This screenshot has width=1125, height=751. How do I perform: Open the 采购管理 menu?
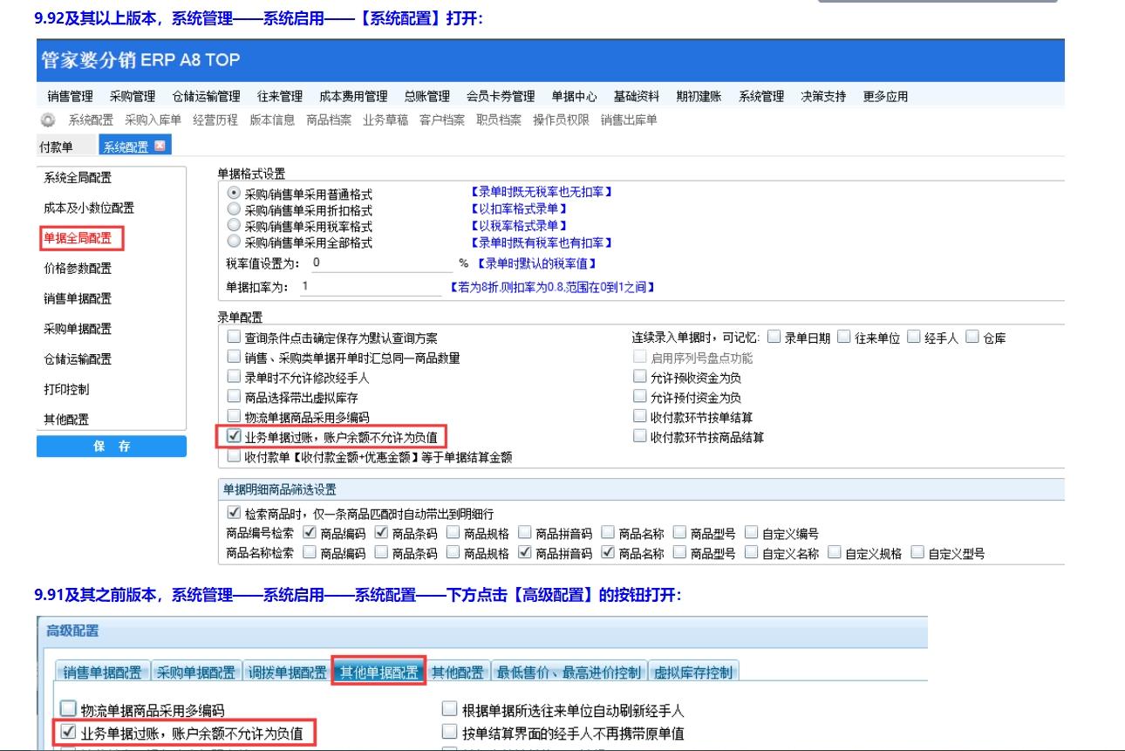coord(133,97)
